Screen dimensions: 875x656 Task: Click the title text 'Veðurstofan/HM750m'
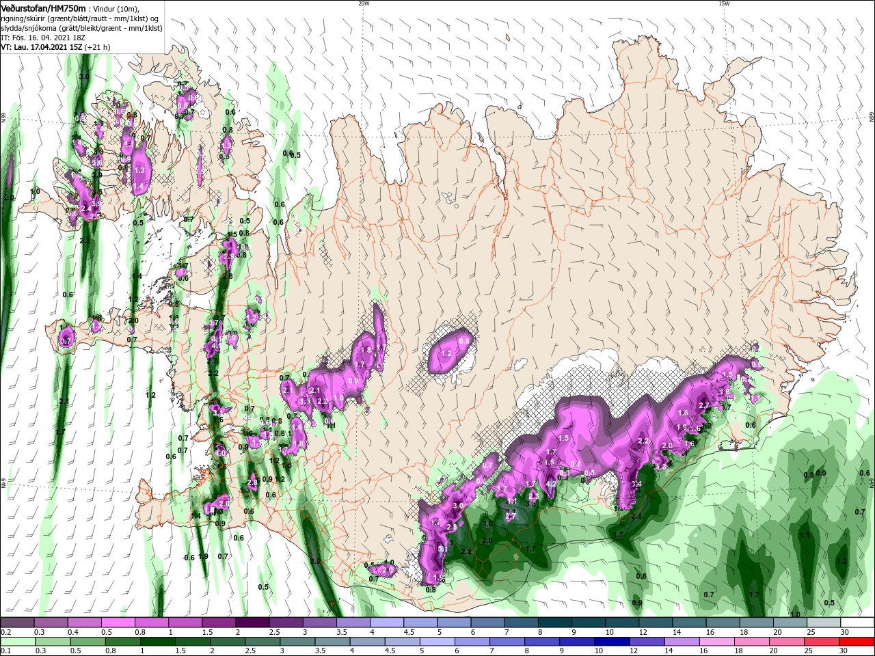pyautogui.click(x=43, y=8)
